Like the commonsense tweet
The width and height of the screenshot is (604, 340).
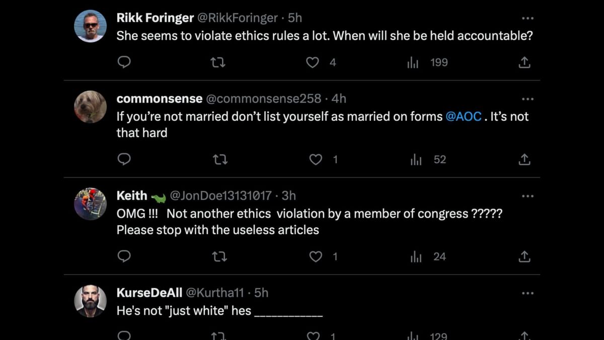point(316,160)
